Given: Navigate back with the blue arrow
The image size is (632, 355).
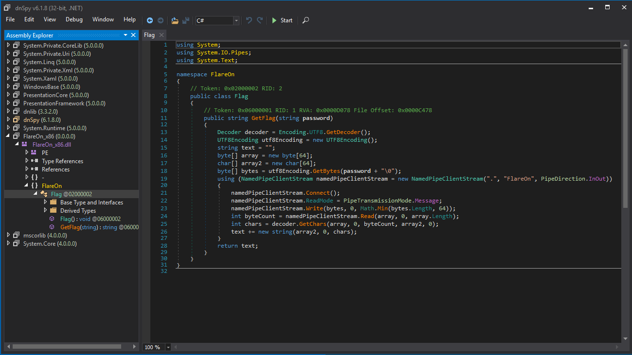Looking at the screenshot, I should [150, 20].
